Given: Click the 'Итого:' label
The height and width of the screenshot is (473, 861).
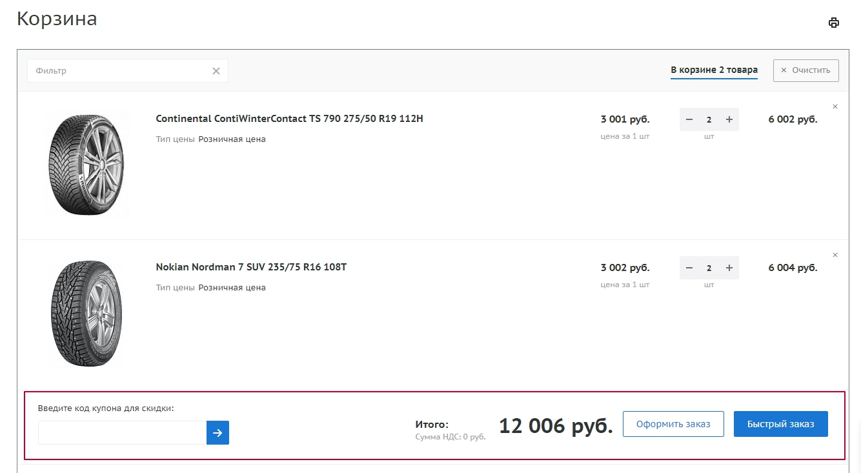Looking at the screenshot, I should click(432, 425).
